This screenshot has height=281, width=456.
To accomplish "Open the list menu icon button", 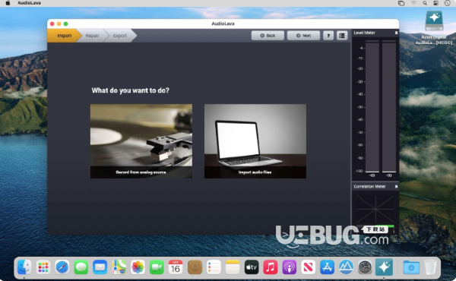I will [x=342, y=36].
